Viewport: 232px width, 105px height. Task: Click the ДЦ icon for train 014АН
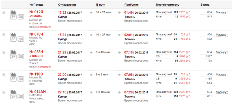(21, 97)
